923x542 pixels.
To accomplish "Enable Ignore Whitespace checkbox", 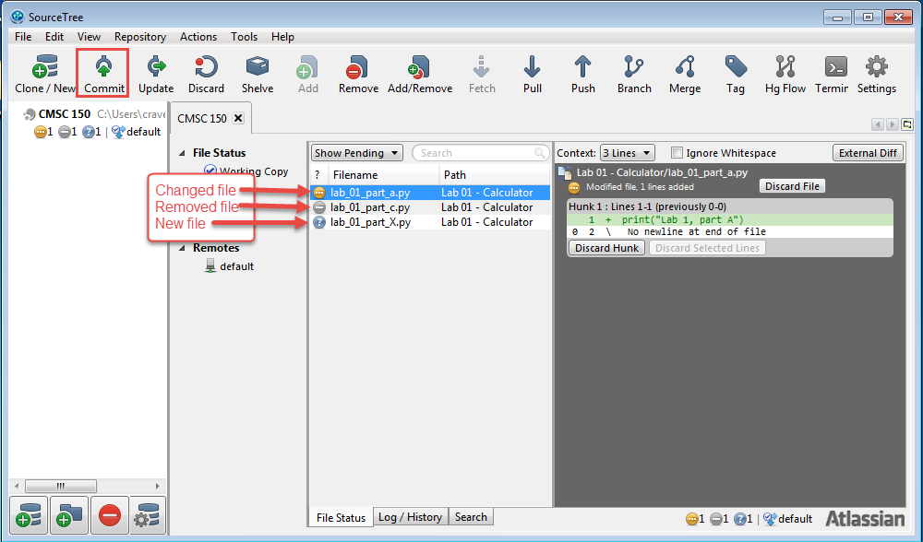I will pos(677,153).
